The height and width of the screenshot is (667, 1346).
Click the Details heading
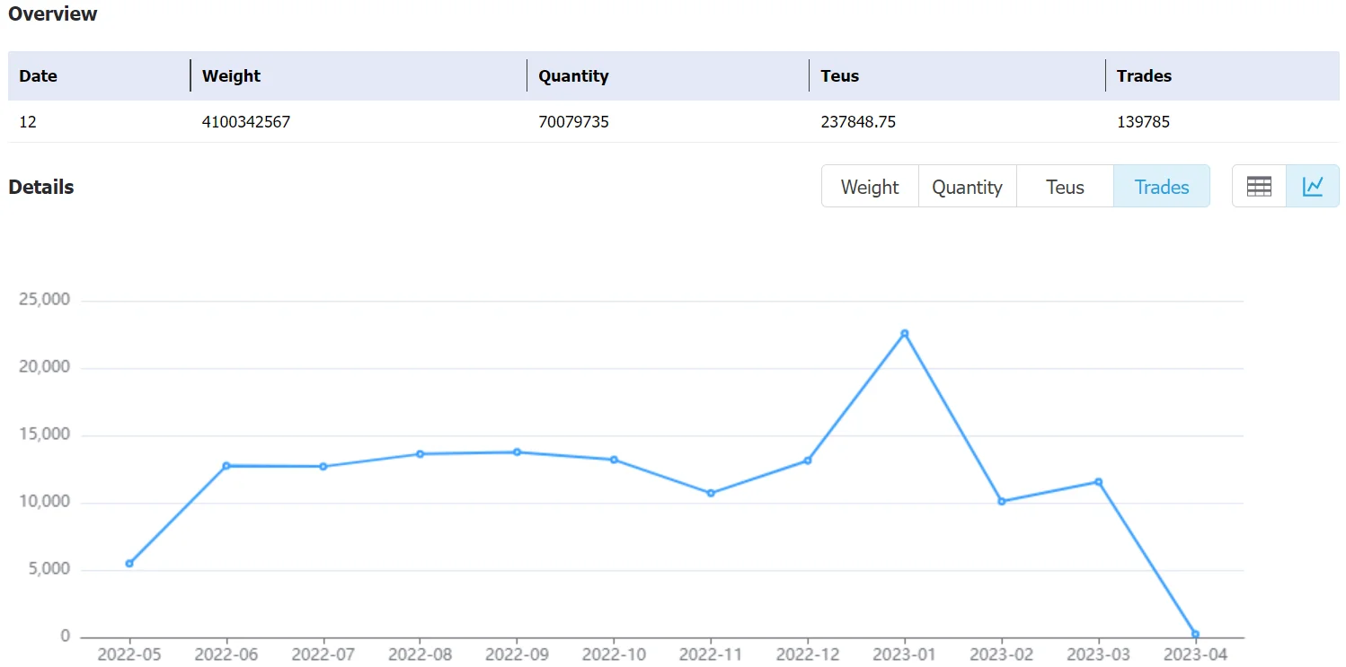[41, 187]
